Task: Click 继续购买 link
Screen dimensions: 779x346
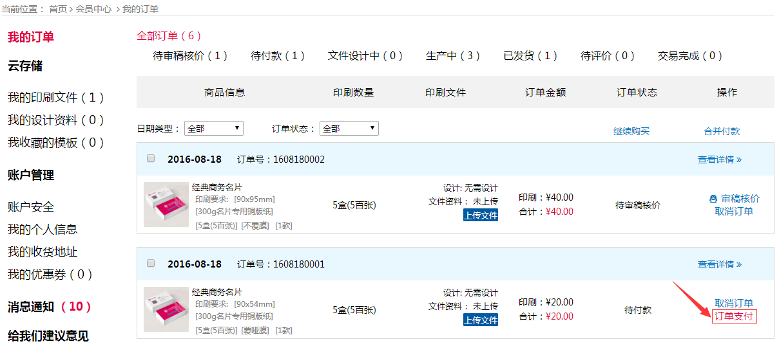Action: (631, 131)
